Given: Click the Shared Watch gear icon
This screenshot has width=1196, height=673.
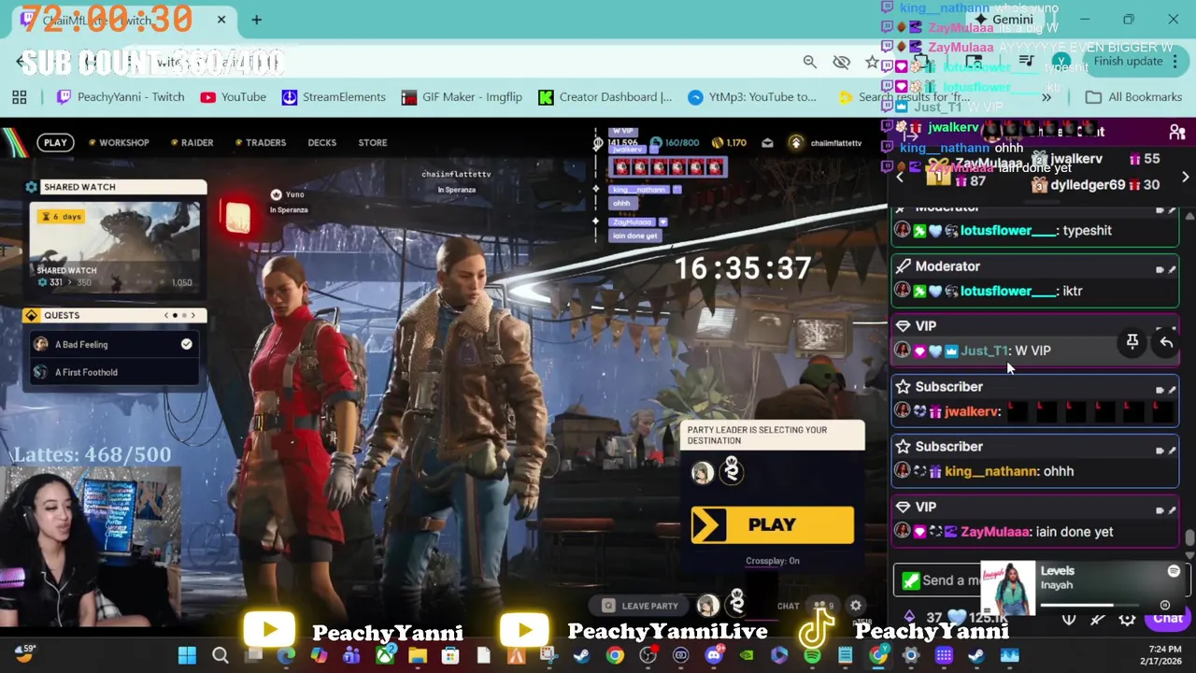Looking at the screenshot, I should click(32, 187).
